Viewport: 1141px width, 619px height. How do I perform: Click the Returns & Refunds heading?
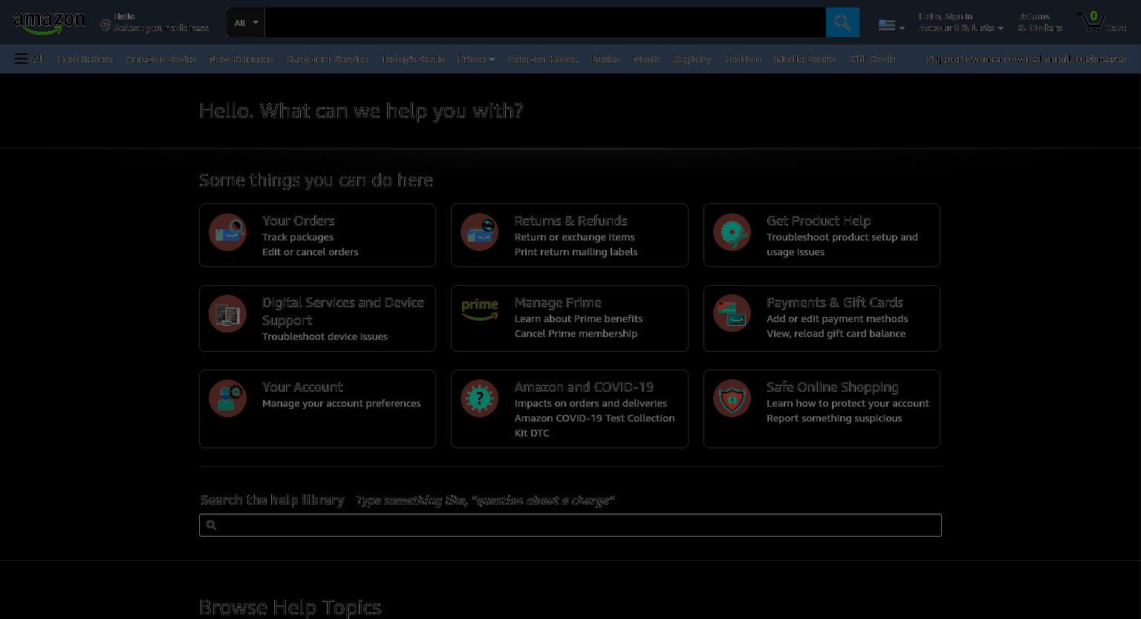[571, 220]
